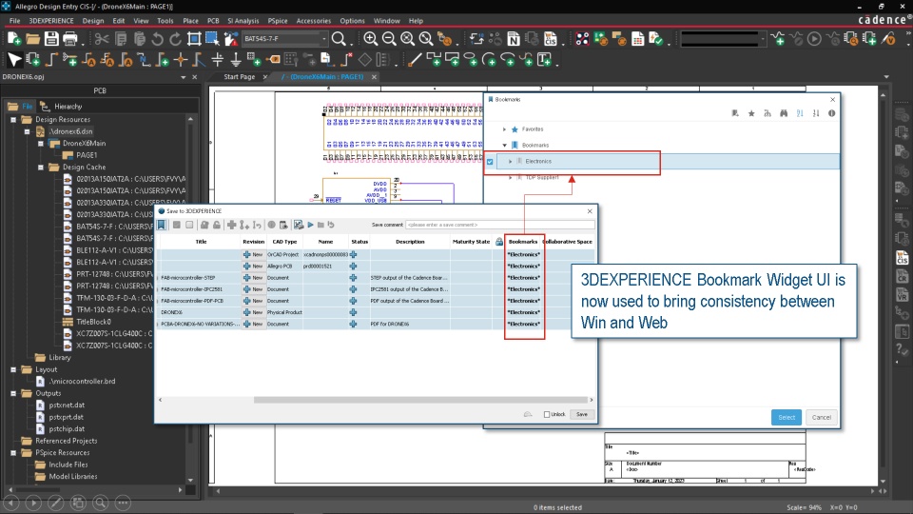Expand the Favorites node in Bookmarks
This screenshot has height=514, width=913.
point(504,129)
